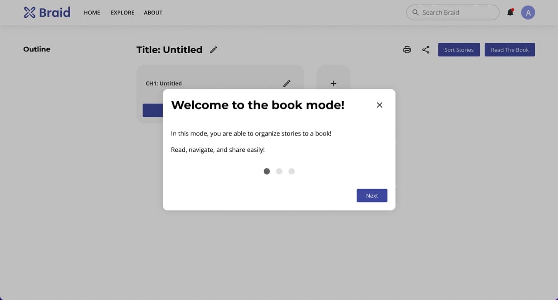Open the Outline panel

click(37, 49)
